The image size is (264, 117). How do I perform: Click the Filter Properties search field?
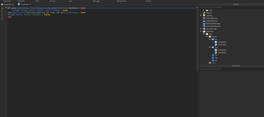(232, 69)
